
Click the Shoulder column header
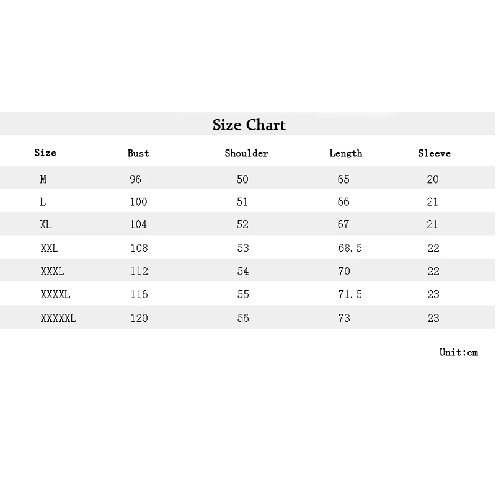click(246, 153)
